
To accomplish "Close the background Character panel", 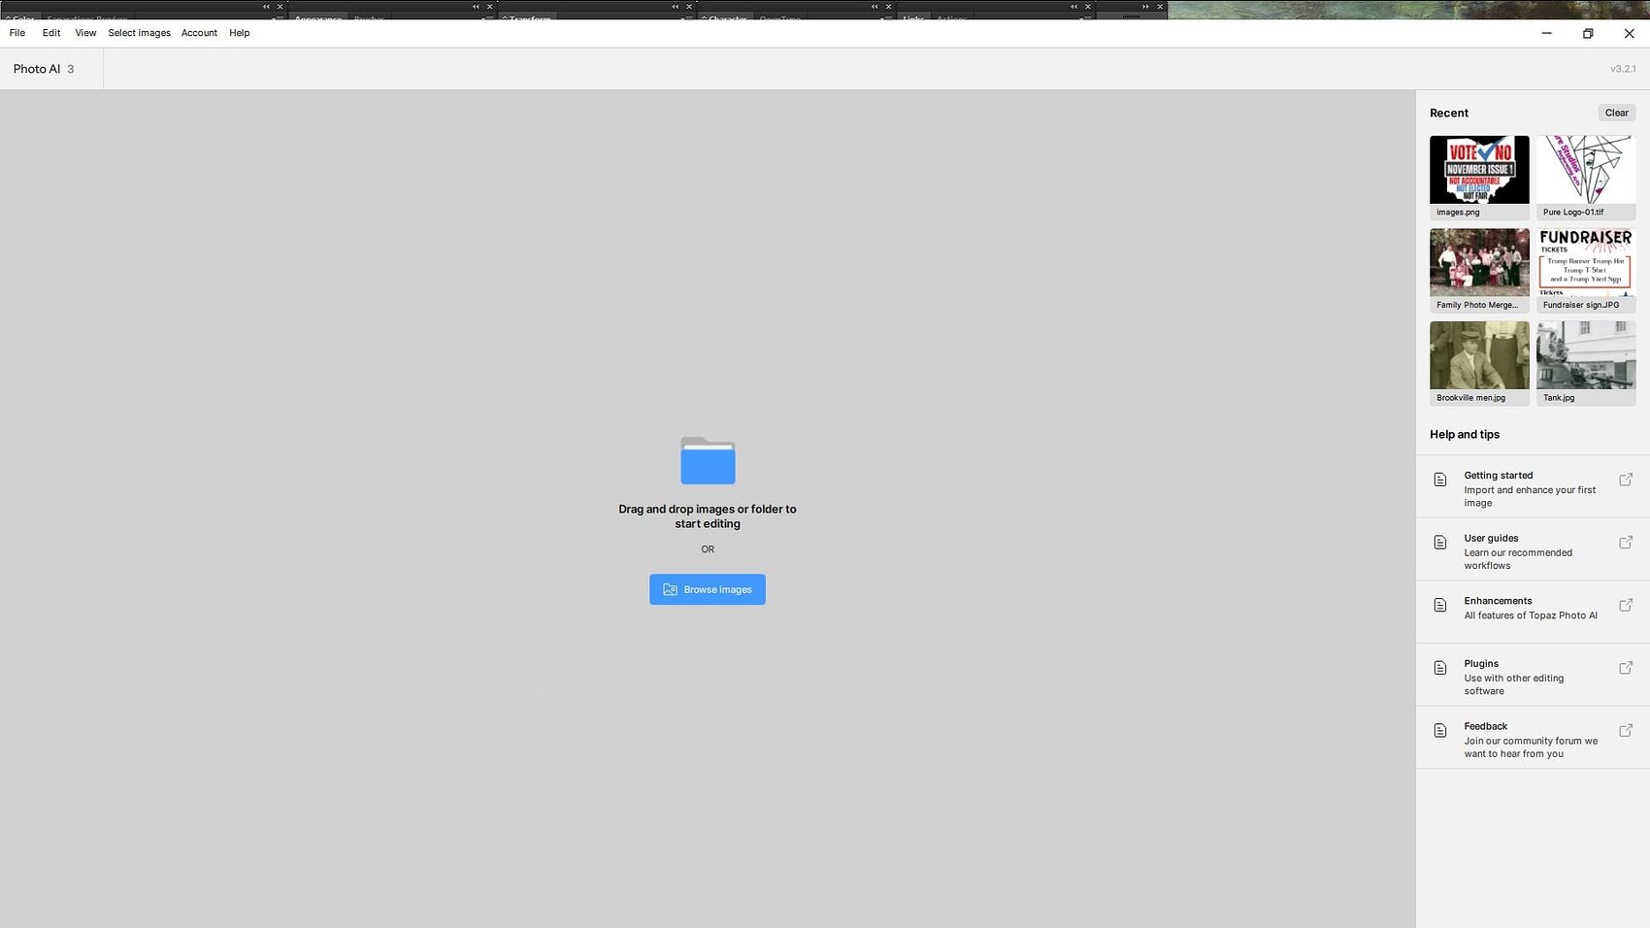I will (888, 7).
